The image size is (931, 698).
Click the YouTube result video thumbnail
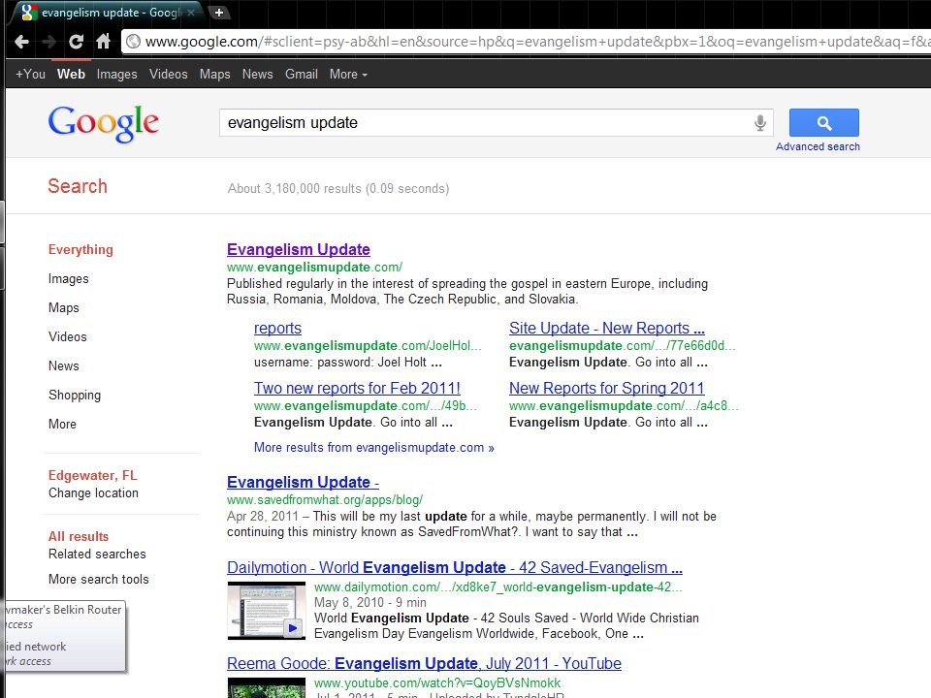267,687
